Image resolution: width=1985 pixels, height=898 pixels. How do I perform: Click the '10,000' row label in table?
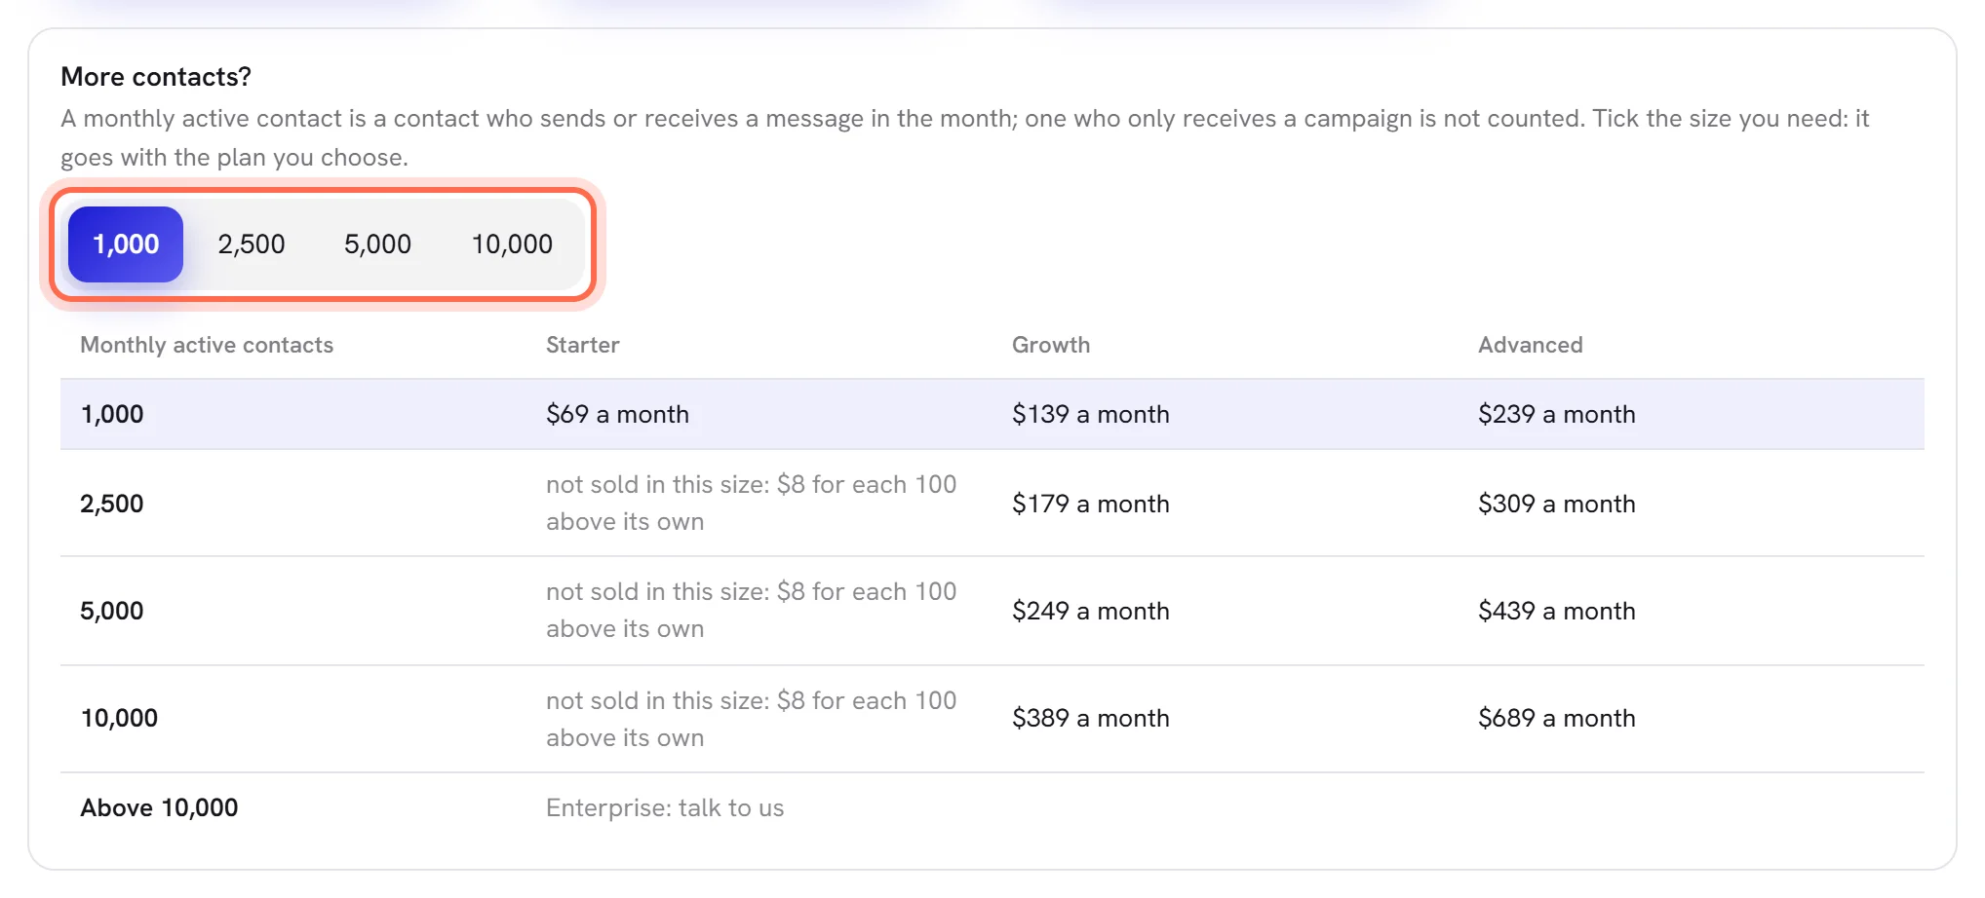tap(119, 718)
